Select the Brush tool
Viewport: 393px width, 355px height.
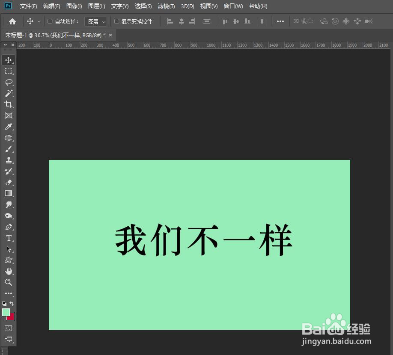pyautogui.click(x=9, y=149)
